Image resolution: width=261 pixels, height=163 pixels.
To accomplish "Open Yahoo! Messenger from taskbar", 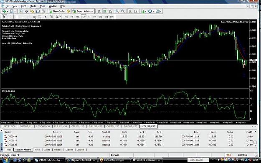I will [x=114, y=160].
